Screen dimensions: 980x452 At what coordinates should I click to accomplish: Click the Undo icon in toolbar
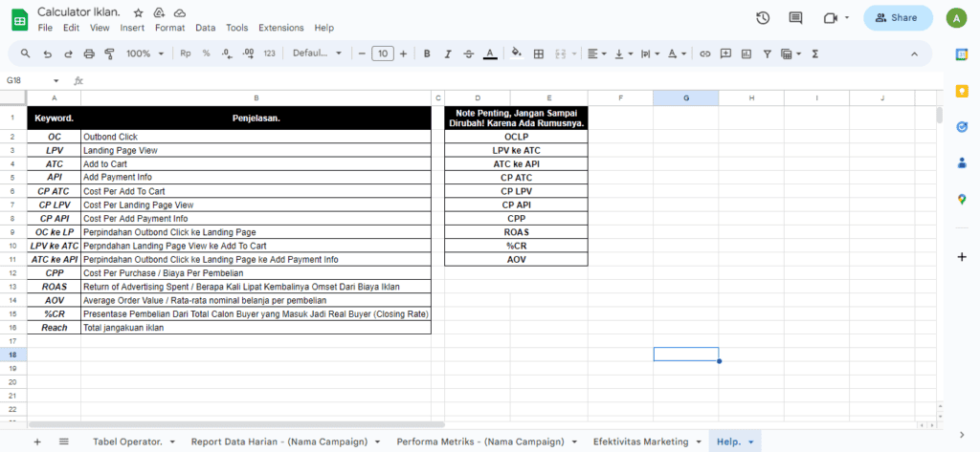[x=47, y=54]
